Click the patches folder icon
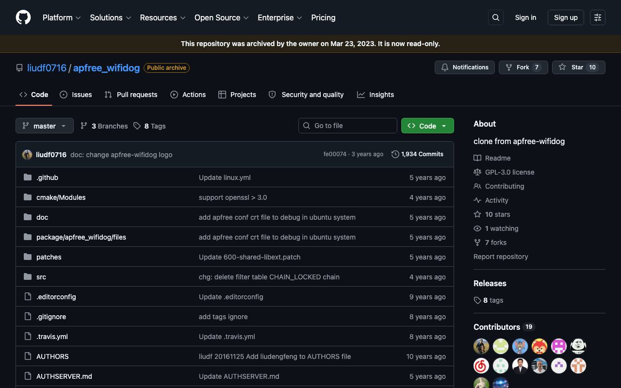The width and height of the screenshot is (621, 388). 28,257
